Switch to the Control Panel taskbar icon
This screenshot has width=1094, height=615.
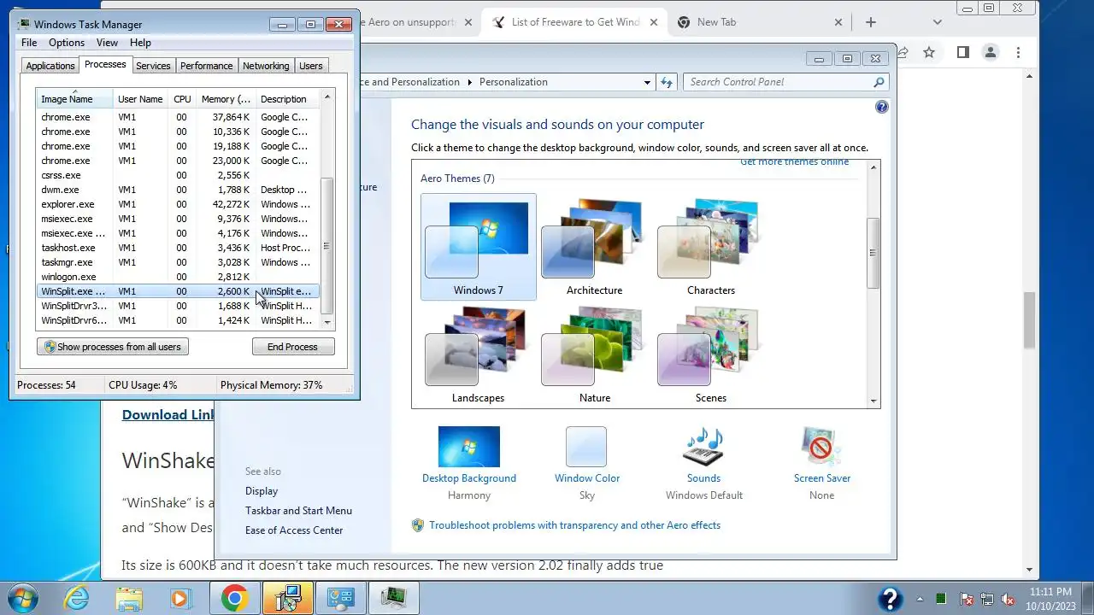(x=341, y=598)
